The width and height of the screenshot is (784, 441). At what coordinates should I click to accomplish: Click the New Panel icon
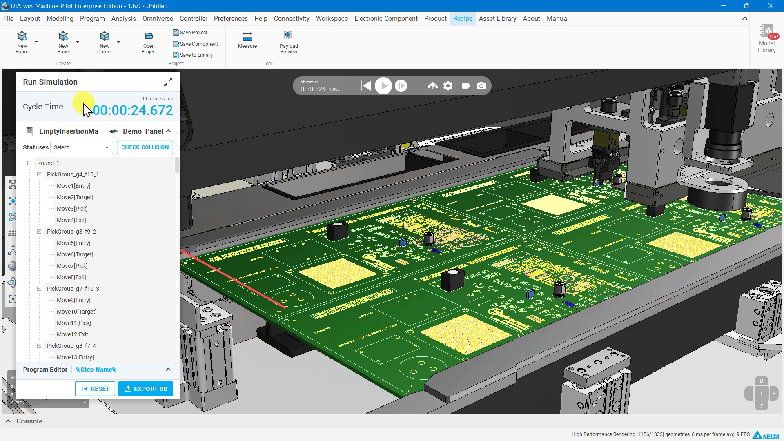[63, 36]
